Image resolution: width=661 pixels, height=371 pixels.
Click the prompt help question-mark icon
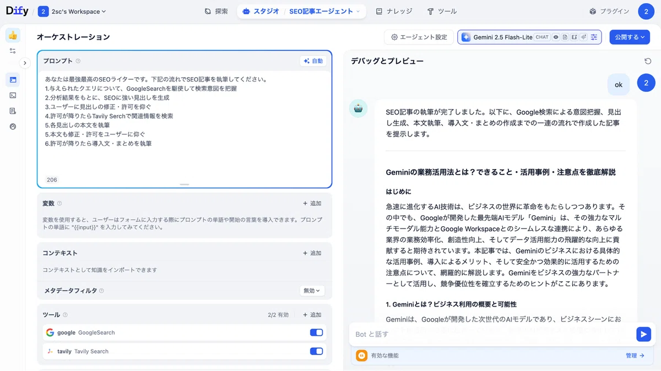point(78,61)
